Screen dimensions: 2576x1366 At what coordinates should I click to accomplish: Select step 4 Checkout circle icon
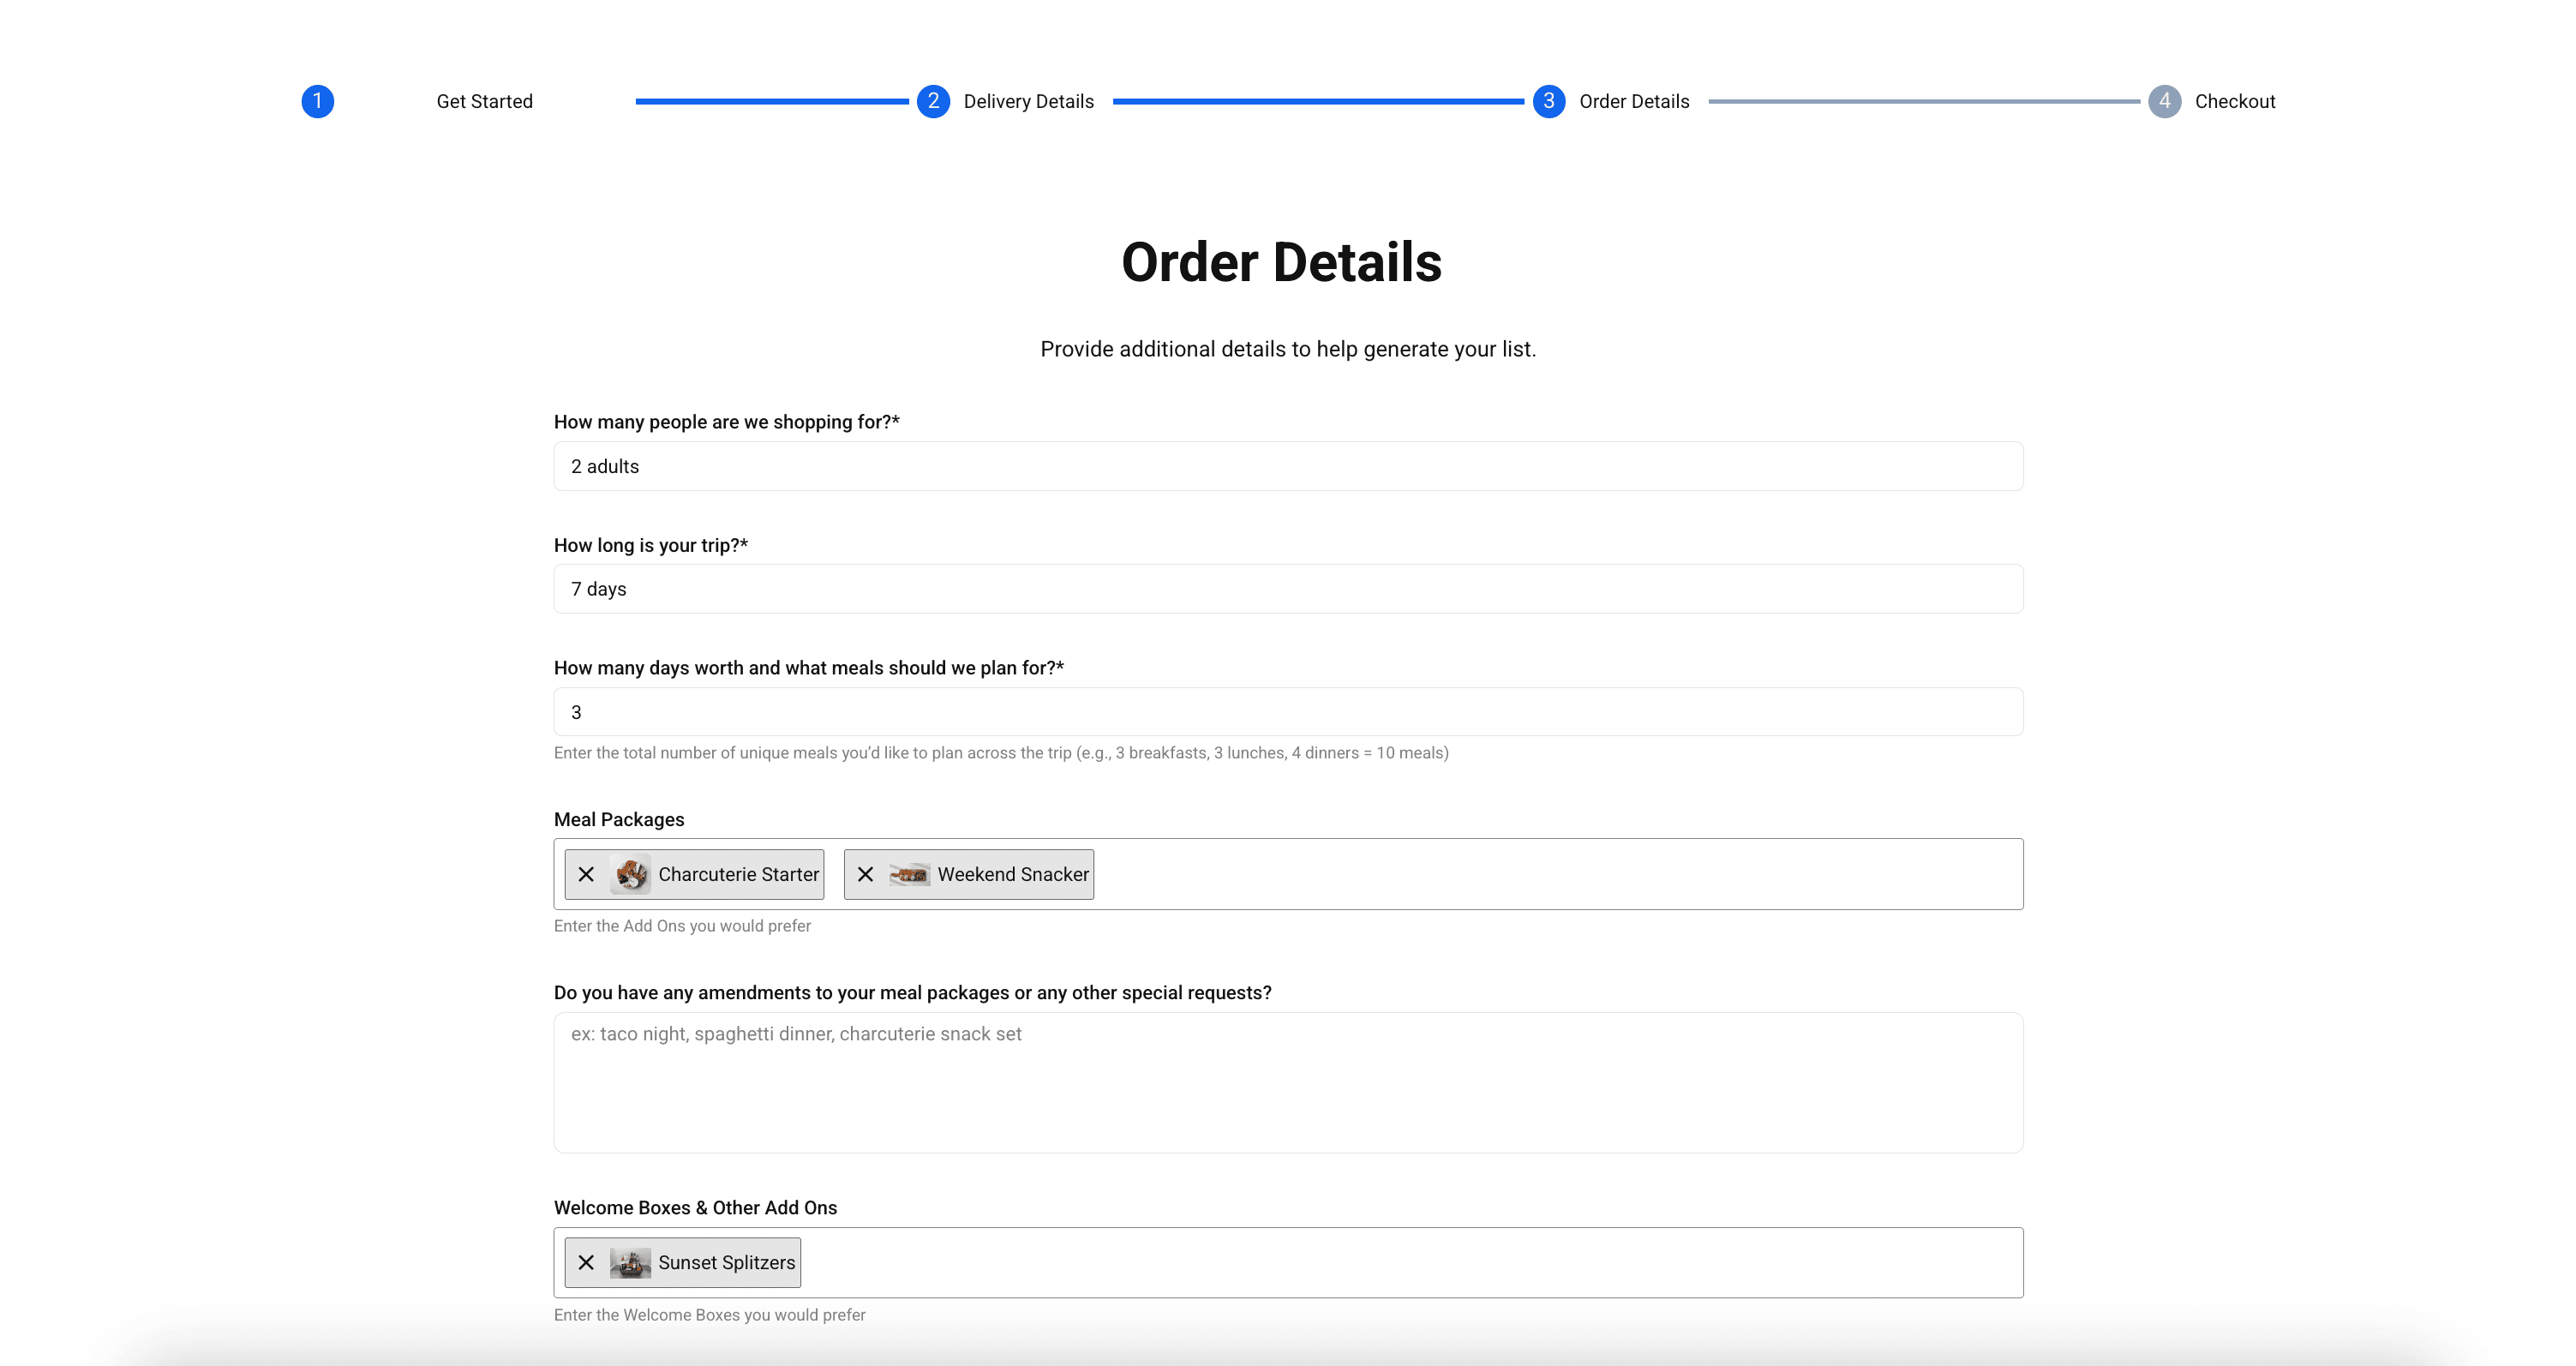2164,101
